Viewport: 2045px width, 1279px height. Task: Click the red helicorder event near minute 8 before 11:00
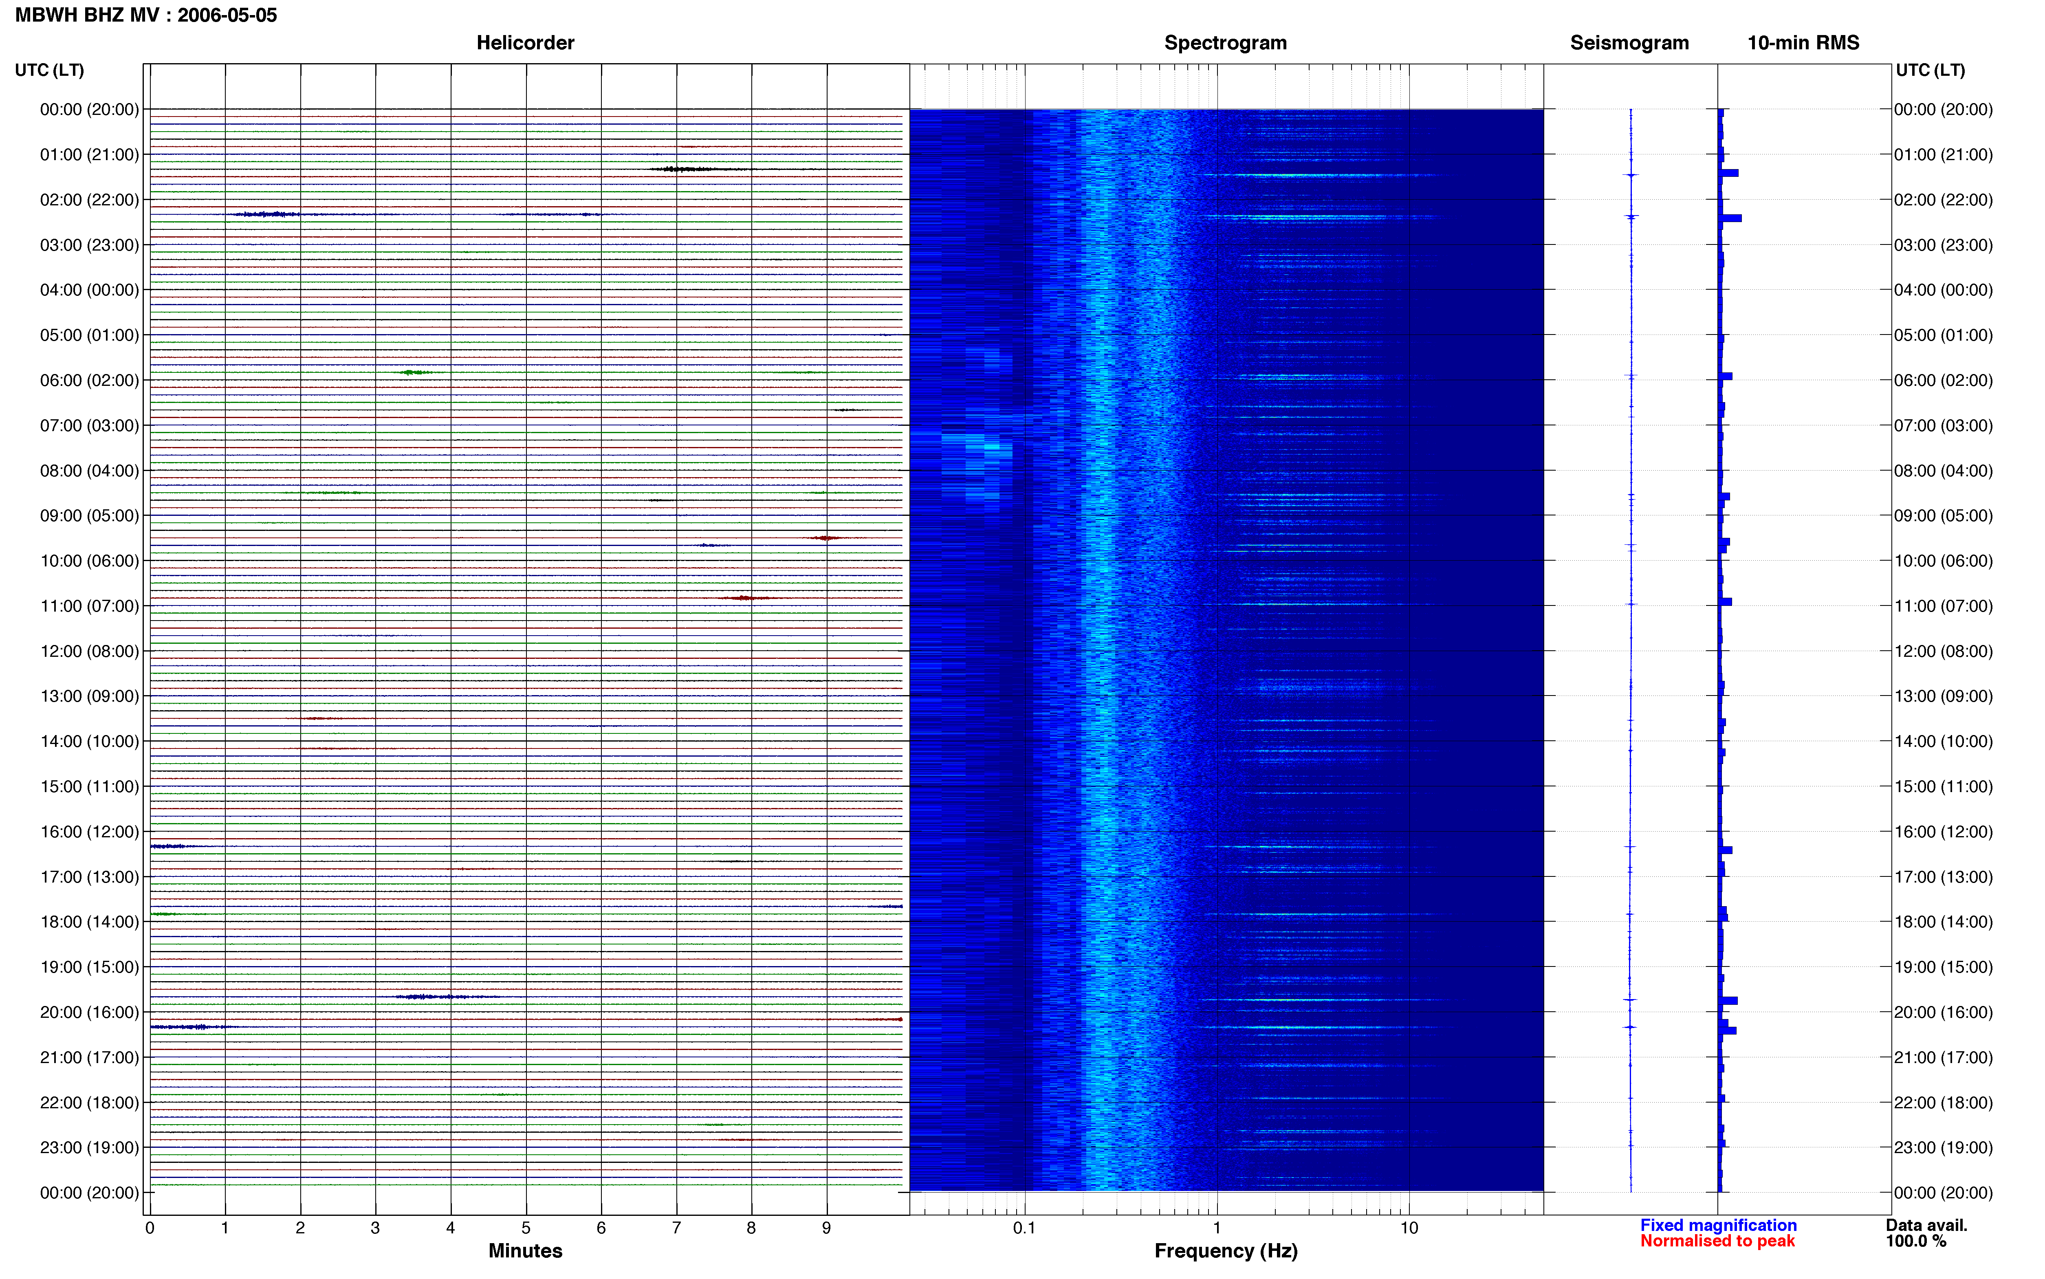click(x=744, y=598)
